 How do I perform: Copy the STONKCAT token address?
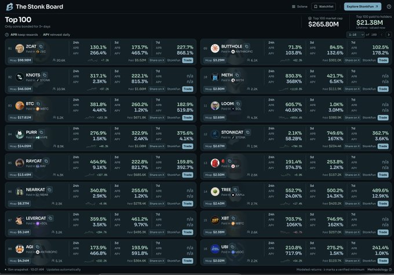click(248, 133)
